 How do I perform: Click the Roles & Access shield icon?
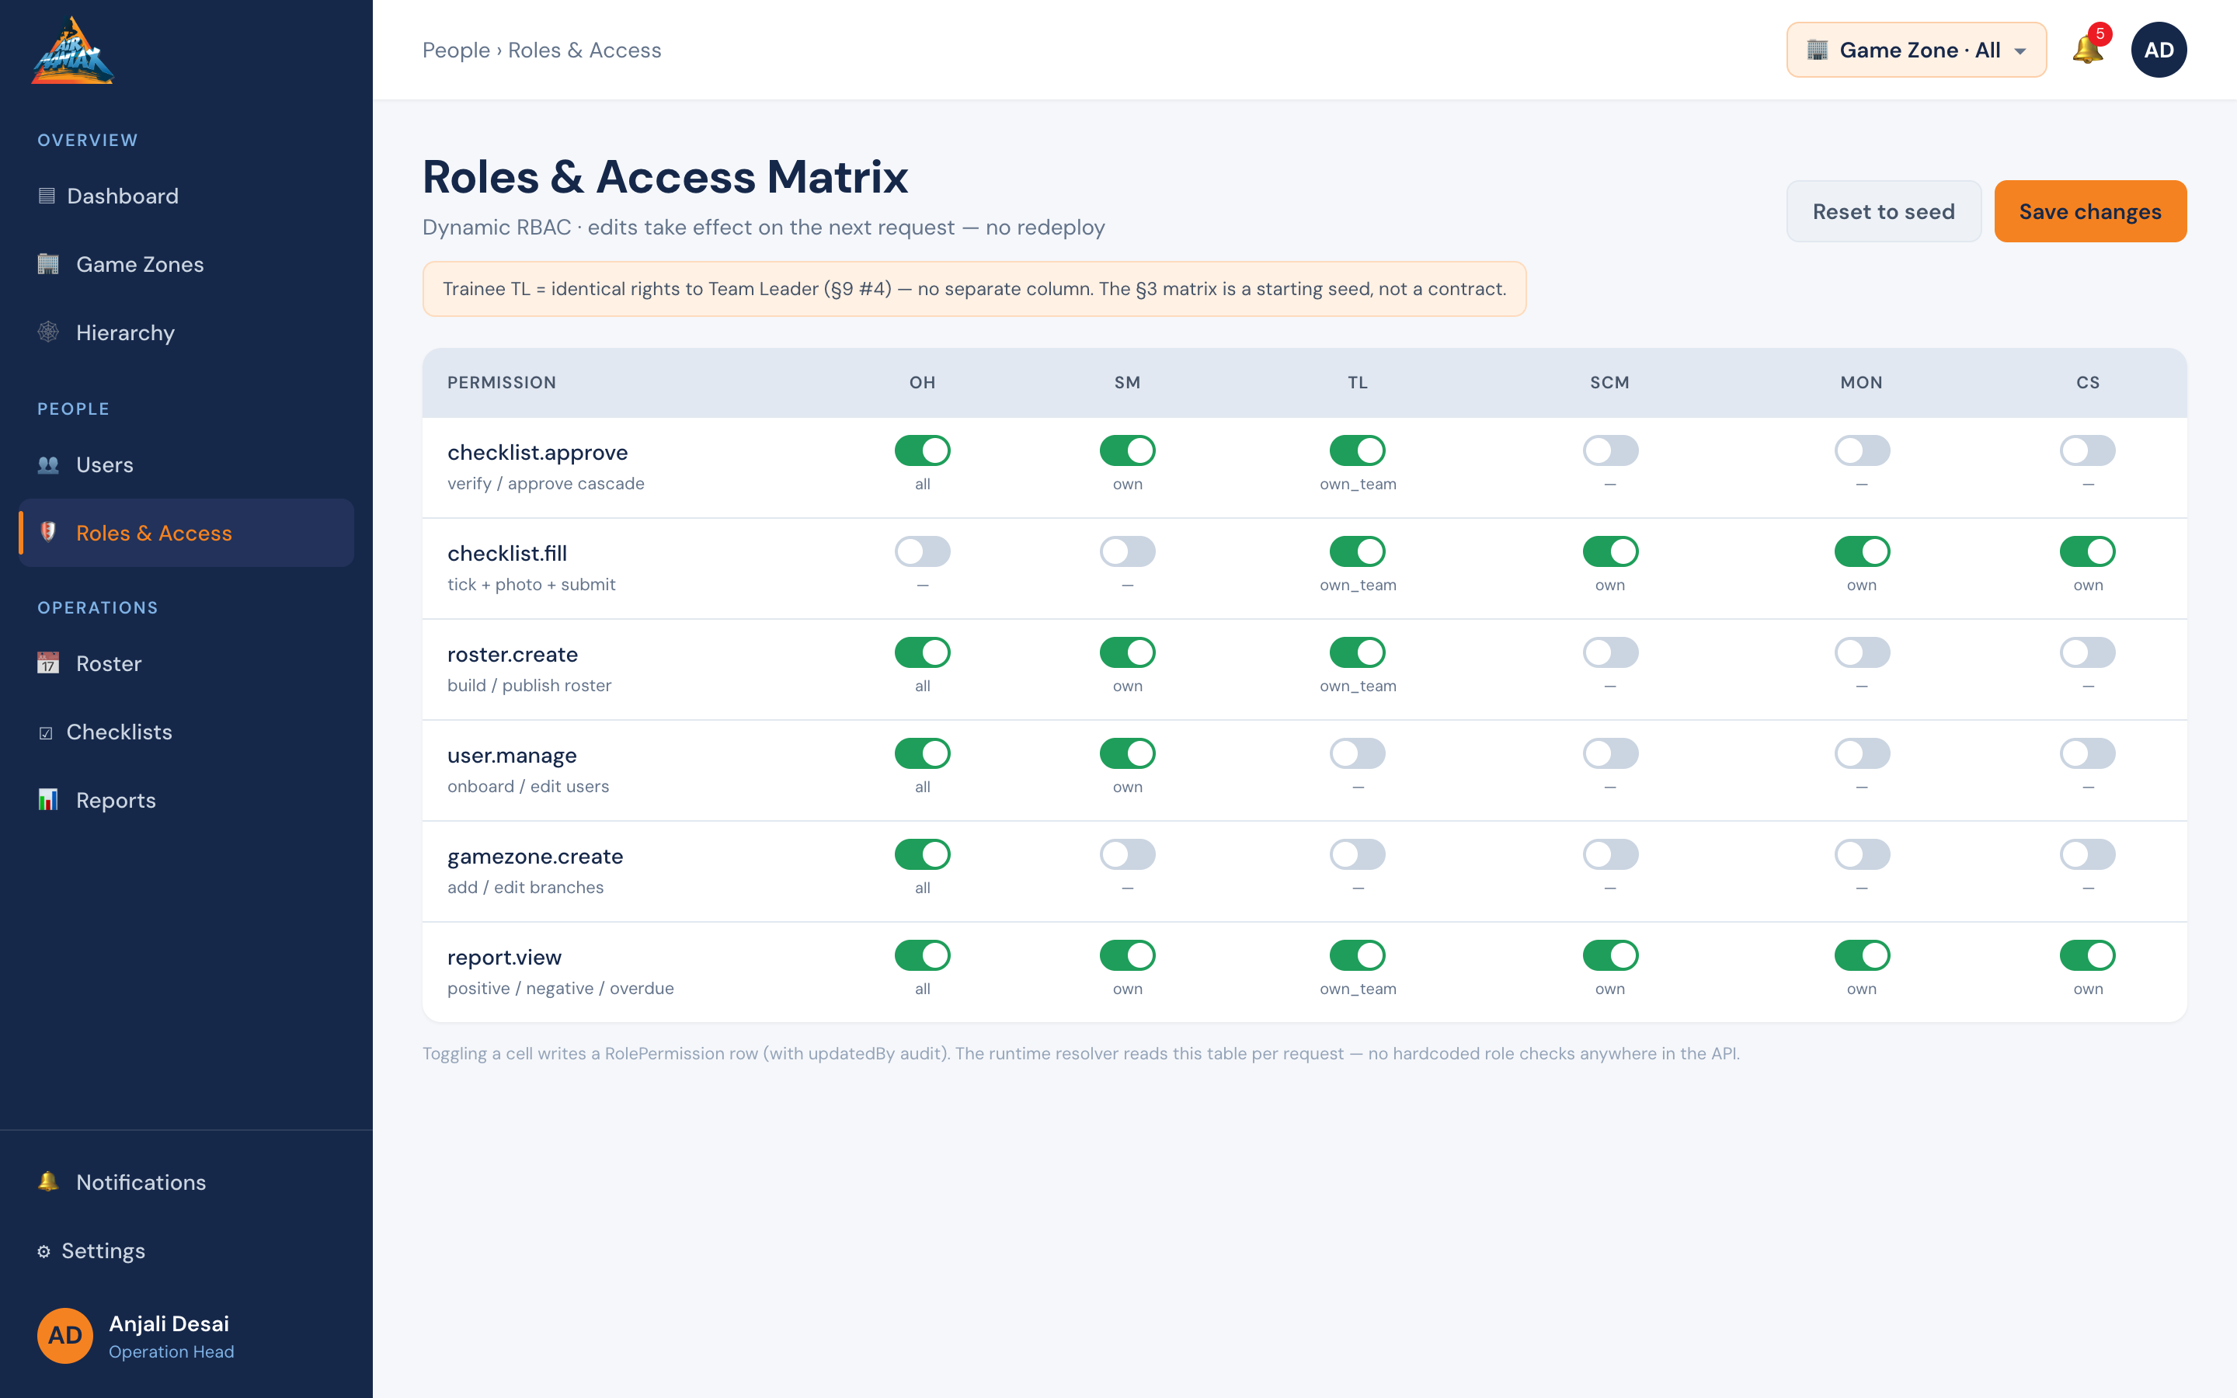click(x=48, y=533)
